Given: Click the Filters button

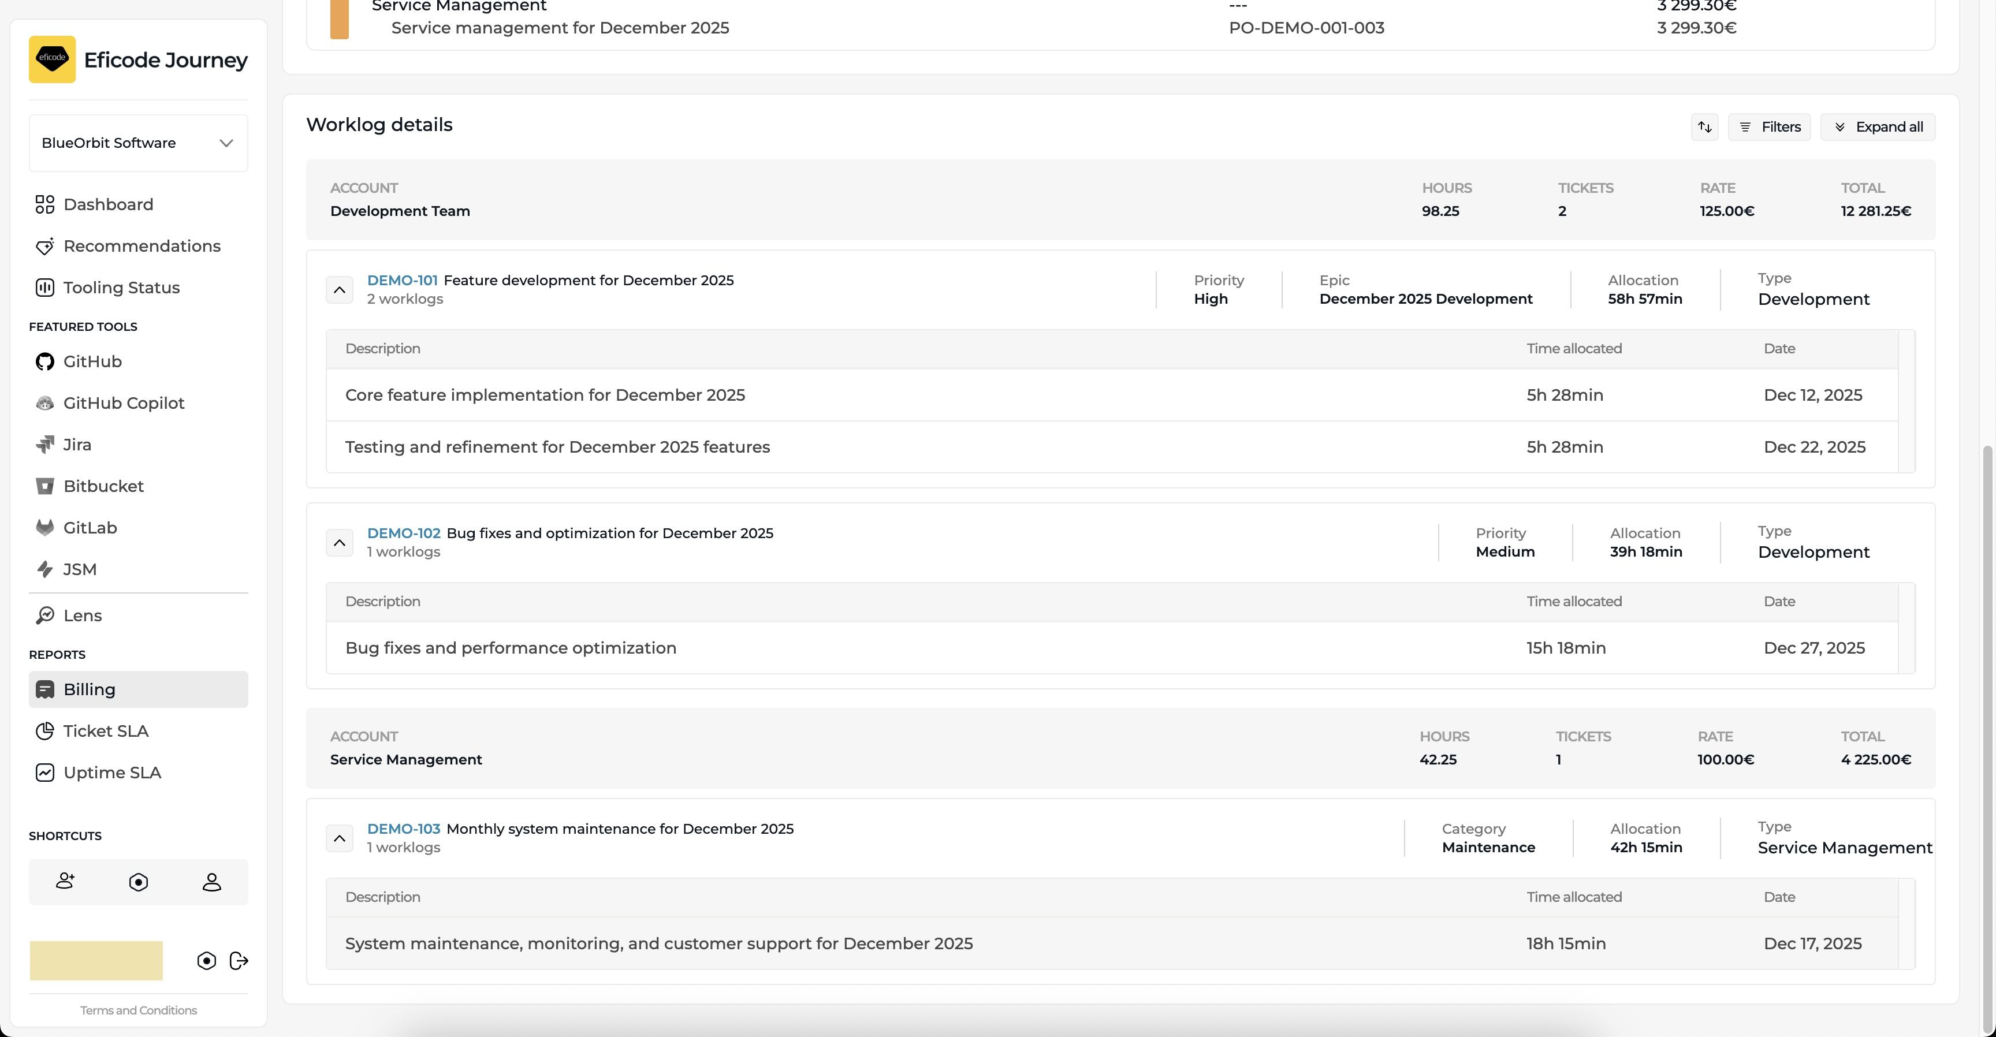Looking at the screenshot, I should coord(1769,127).
